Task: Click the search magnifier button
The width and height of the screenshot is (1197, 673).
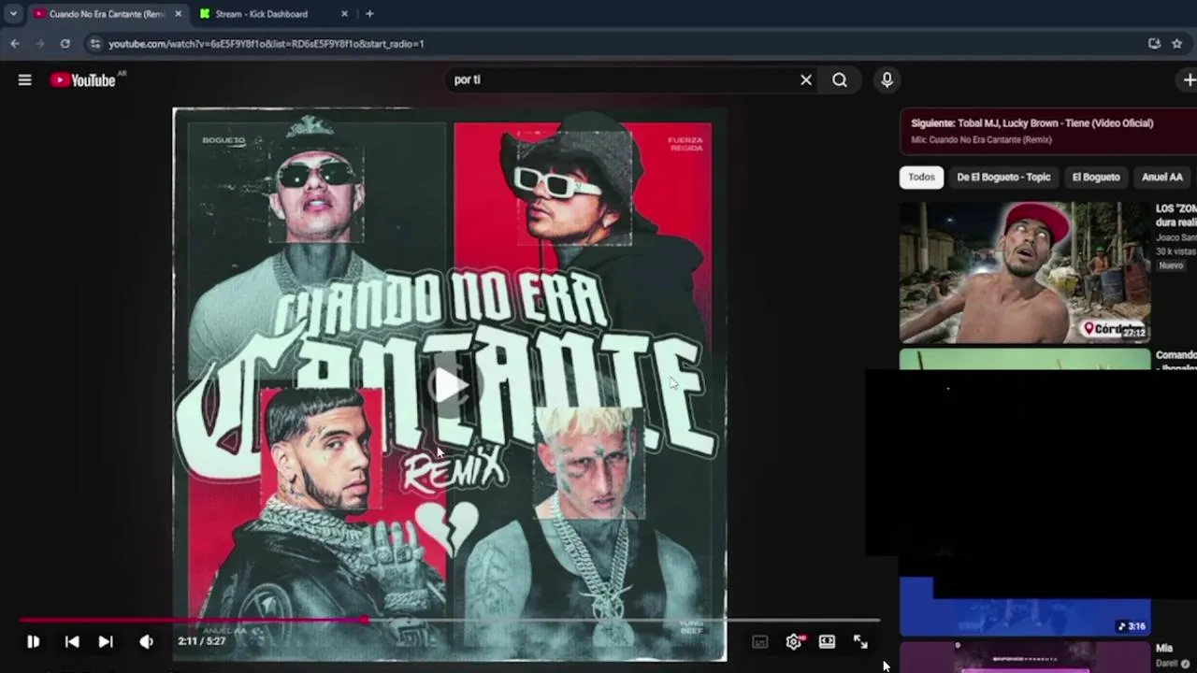Action: pos(840,80)
